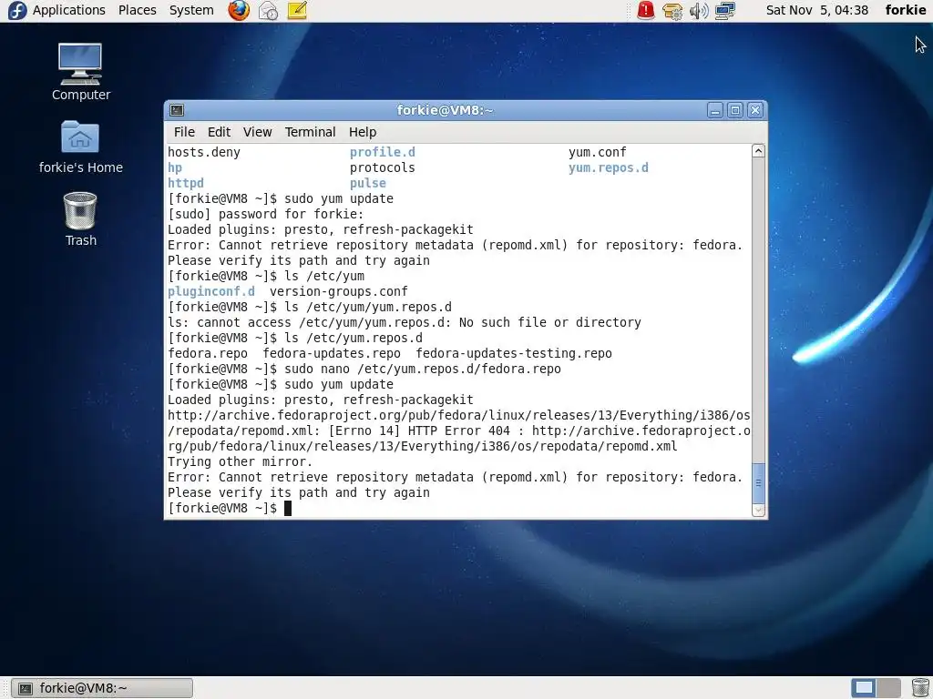Viewport: 933px width, 699px height.
Task: Open the network connection tray icon
Action: click(725, 10)
